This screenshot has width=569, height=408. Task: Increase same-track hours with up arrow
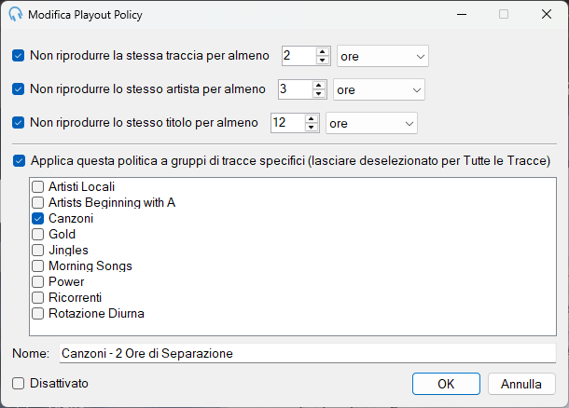(x=322, y=52)
